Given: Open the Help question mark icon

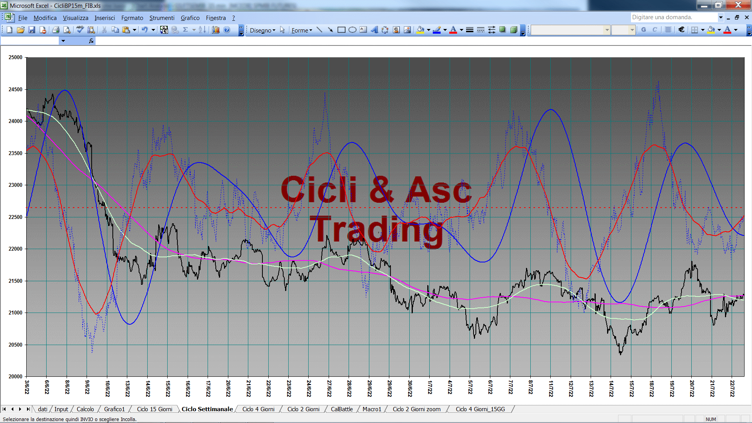Looking at the screenshot, I should [227, 30].
